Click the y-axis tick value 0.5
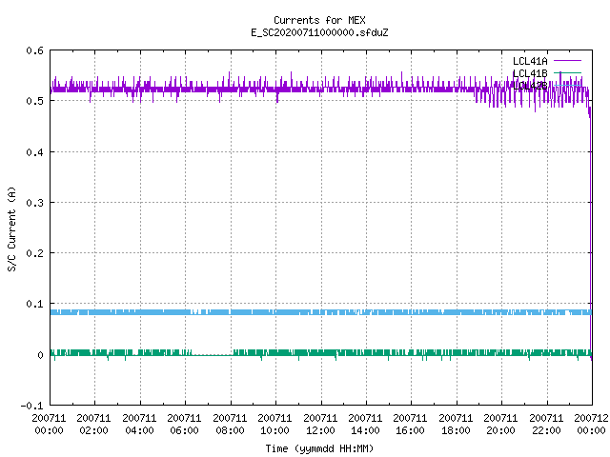Viewport: 610px width, 457px height. point(34,101)
